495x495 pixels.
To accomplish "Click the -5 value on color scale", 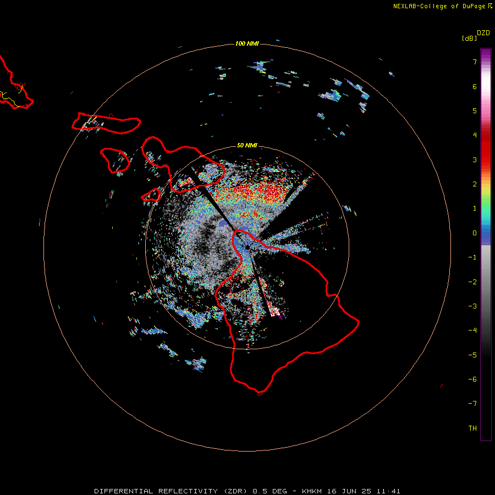I will click(x=472, y=355).
